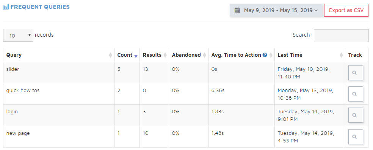Sort table by Last Time column
Viewport: 373px width, 150px height.
310,55
